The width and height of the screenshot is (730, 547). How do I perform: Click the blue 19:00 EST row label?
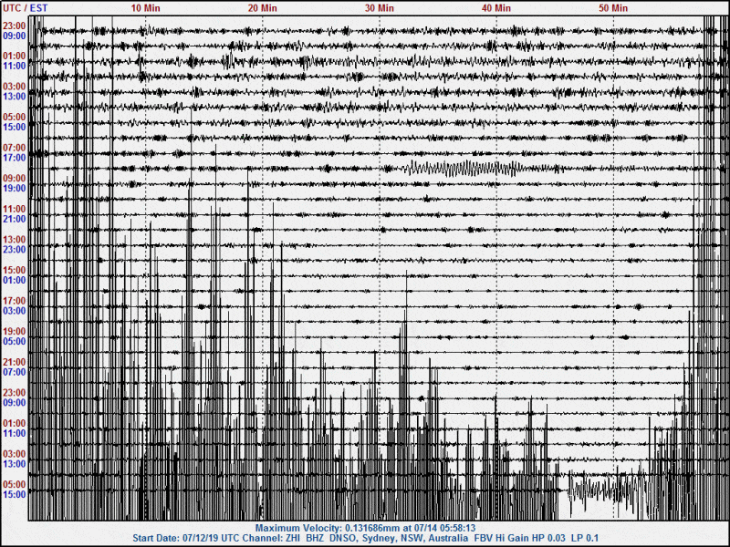14,188
